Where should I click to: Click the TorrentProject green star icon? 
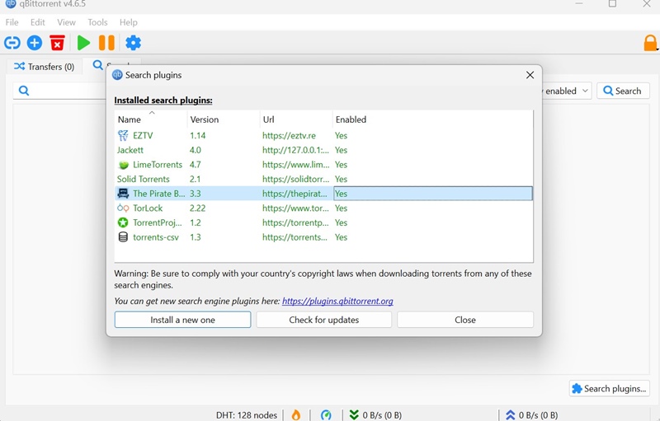[123, 222]
